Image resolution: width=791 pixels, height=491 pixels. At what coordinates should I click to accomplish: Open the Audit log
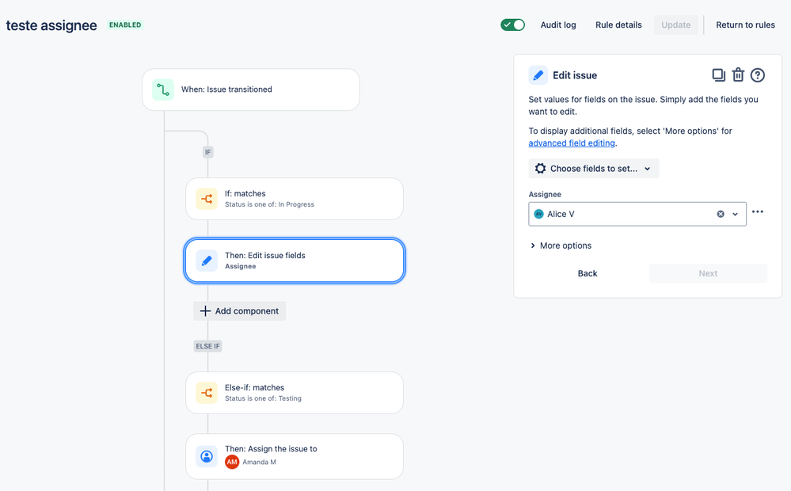click(558, 25)
